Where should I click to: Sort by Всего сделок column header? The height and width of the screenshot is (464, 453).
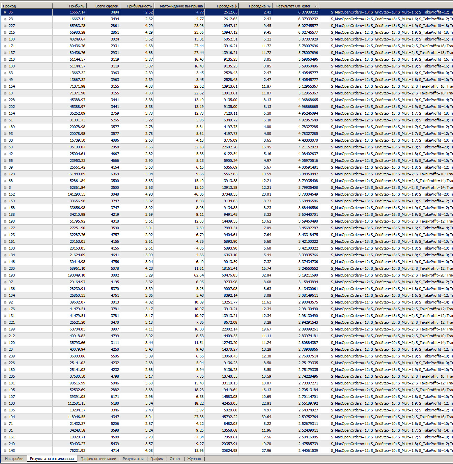pyautogui.click(x=103, y=6)
